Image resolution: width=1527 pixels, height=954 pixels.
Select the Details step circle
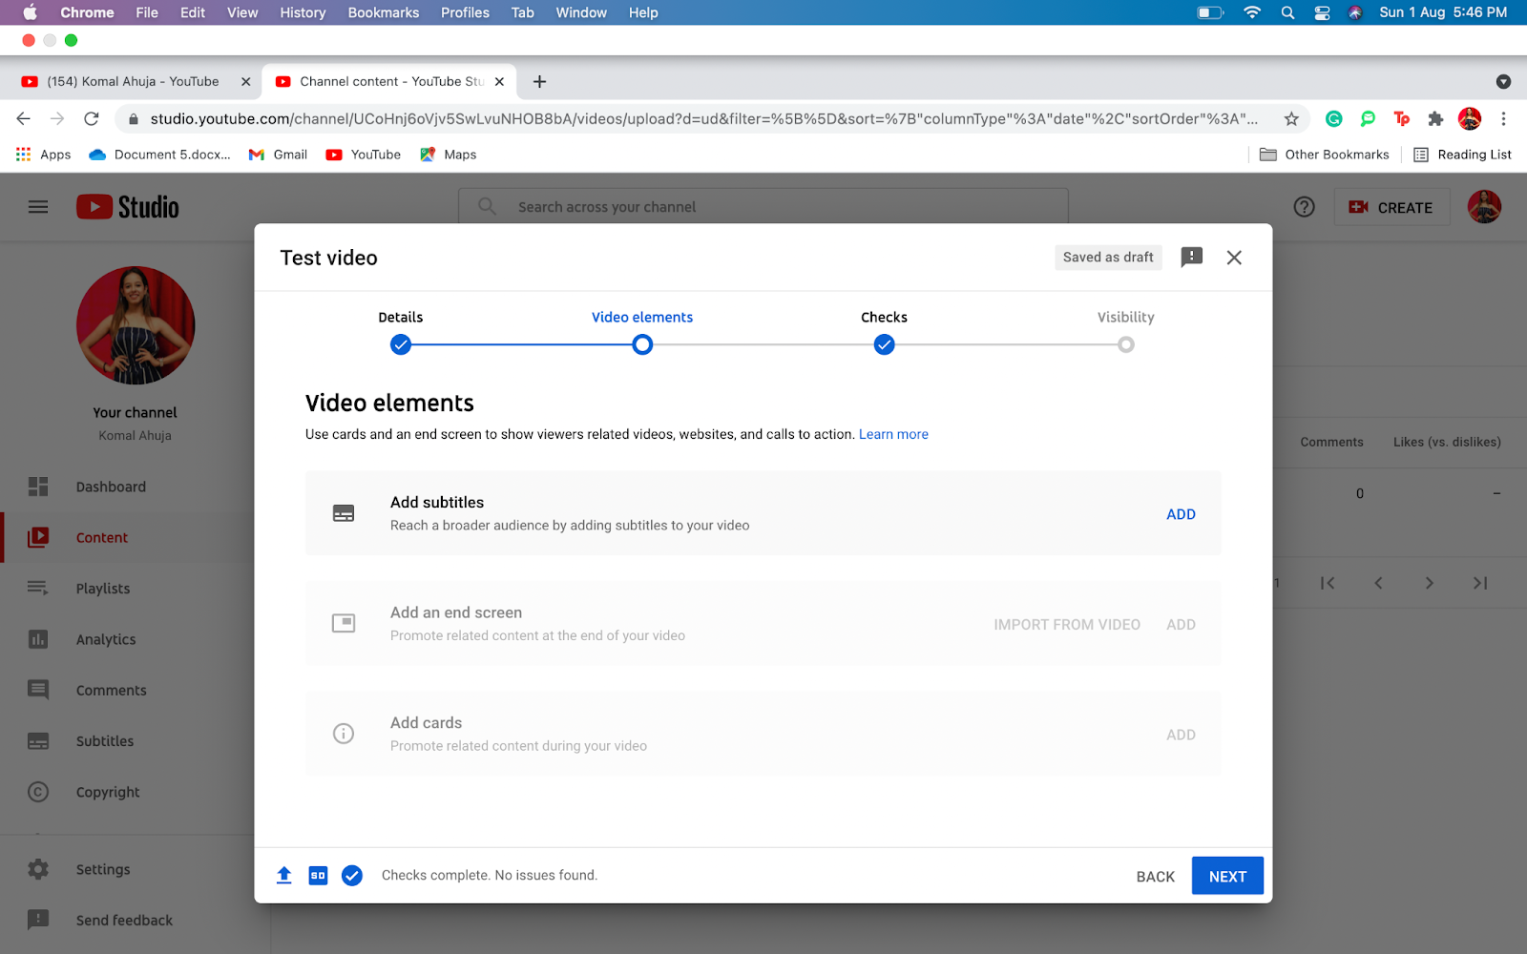click(401, 344)
